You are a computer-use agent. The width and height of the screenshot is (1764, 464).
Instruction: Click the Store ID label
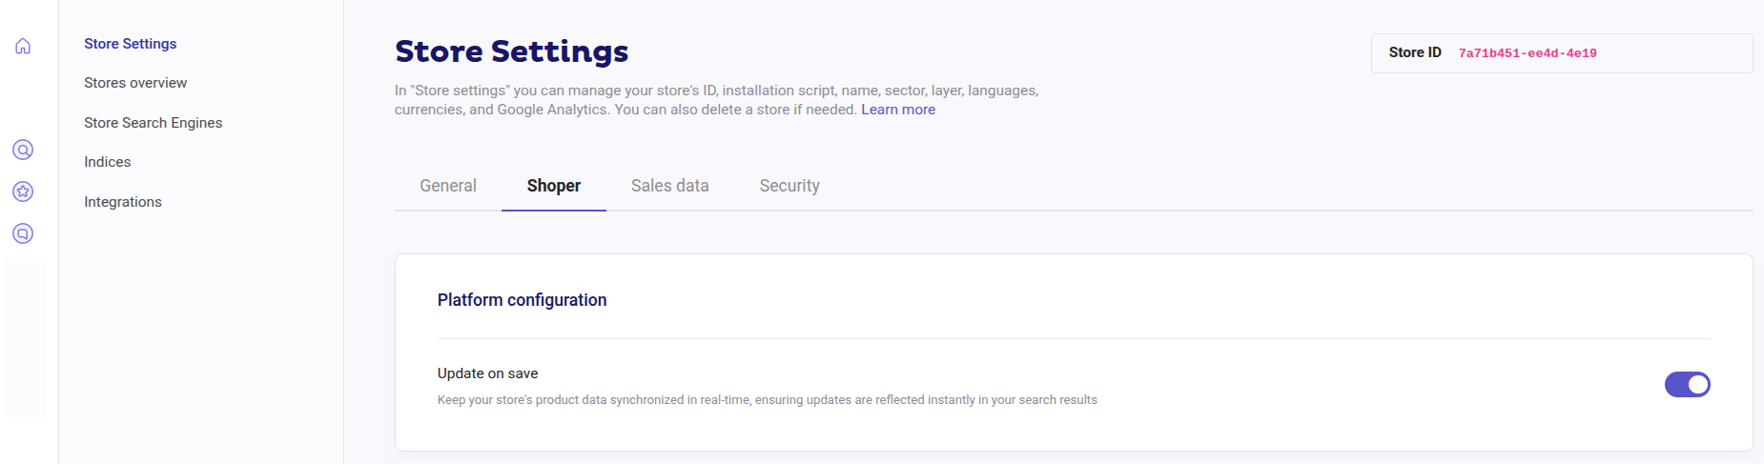coord(1415,52)
